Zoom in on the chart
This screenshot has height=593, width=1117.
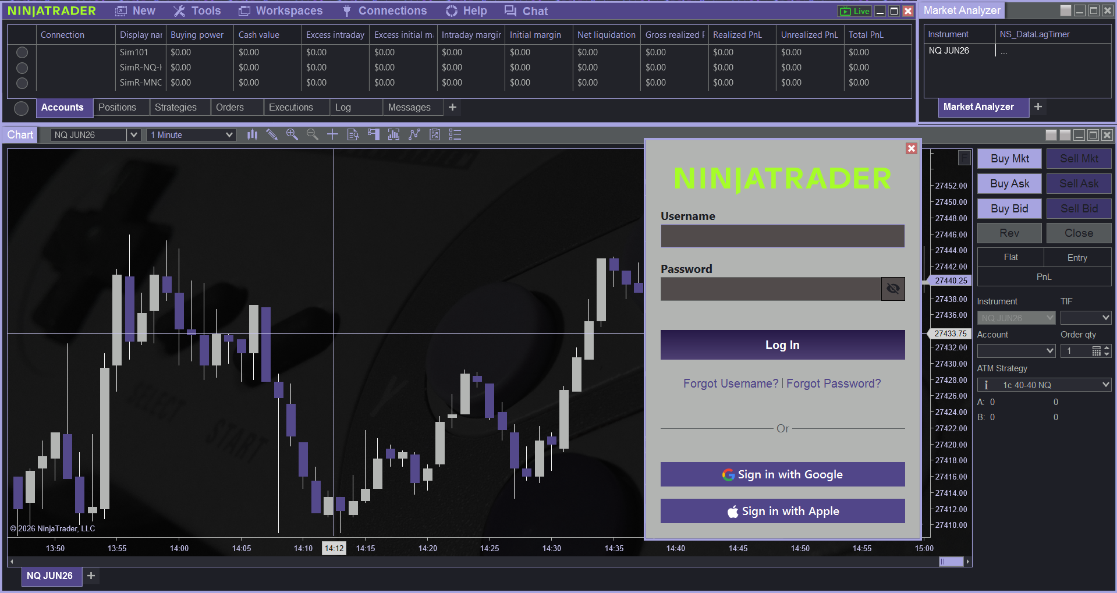coord(292,135)
